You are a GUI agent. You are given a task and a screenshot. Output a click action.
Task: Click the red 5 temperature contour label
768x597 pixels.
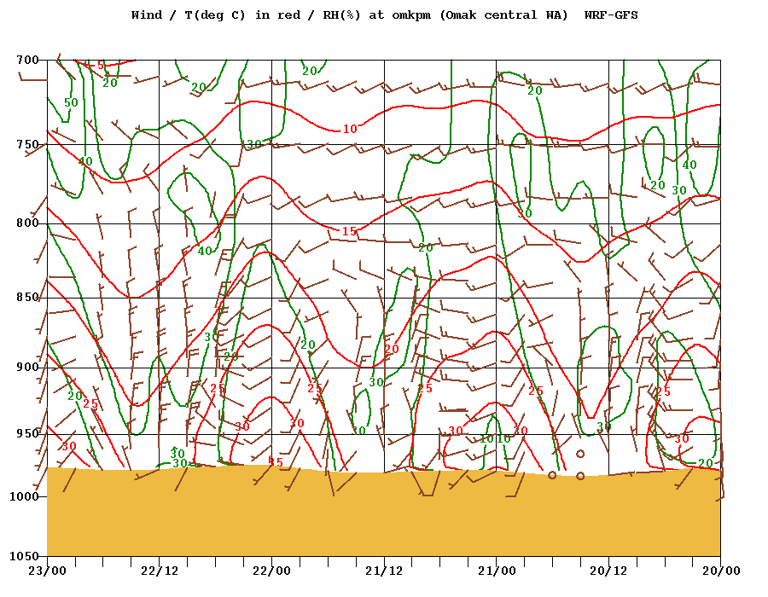(x=101, y=65)
